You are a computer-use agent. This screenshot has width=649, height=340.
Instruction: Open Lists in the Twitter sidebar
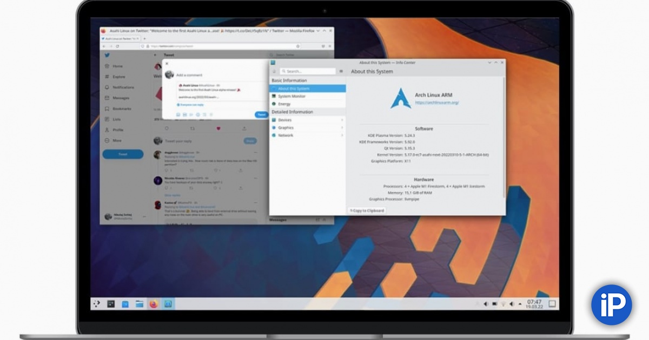coord(113,119)
